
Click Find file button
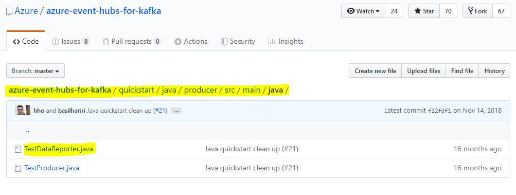point(462,71)
